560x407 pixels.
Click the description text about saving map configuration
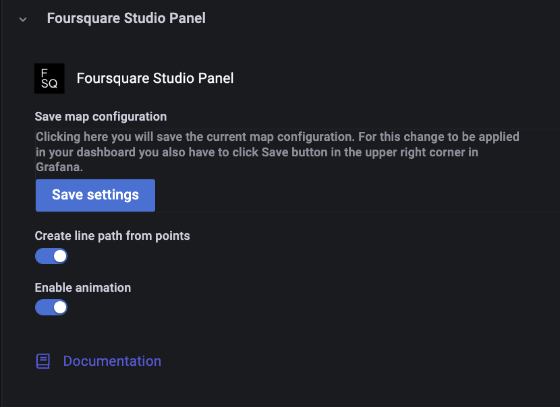click(x=277, y=152)
